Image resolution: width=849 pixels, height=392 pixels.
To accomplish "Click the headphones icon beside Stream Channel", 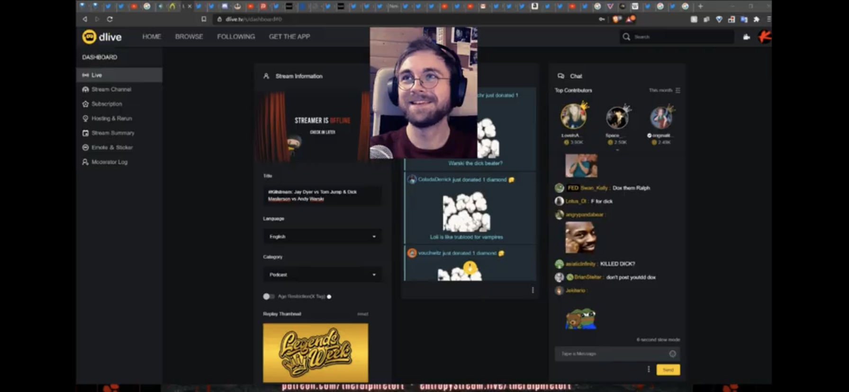I will tap(85, 89).
